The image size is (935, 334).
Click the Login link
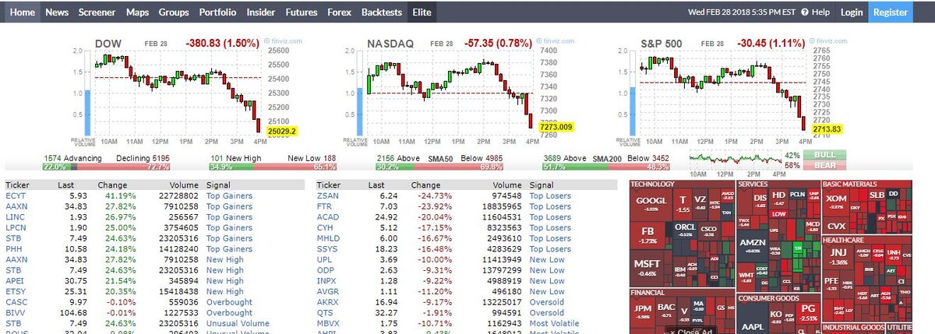852,12
